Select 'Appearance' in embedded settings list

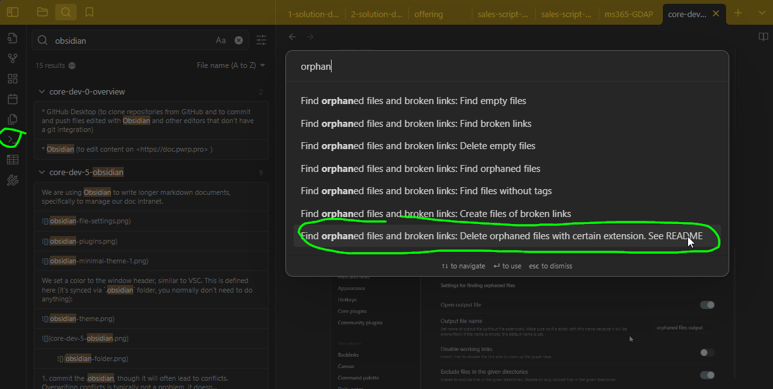[351, 288]
